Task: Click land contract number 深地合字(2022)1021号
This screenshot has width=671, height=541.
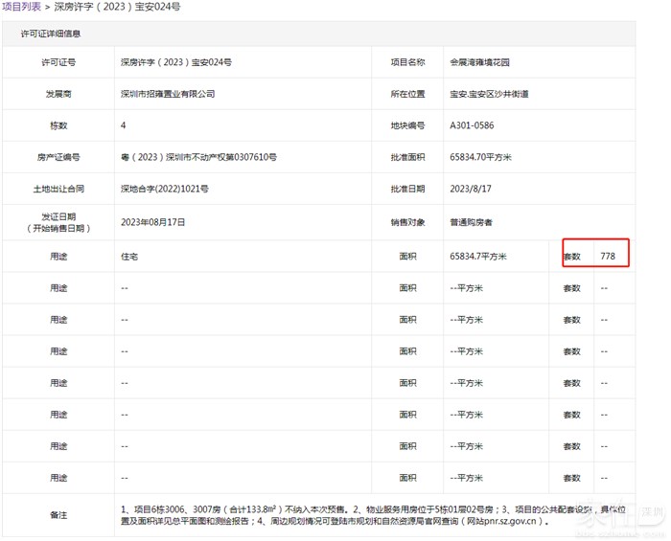Action: (x=162, y=189)
